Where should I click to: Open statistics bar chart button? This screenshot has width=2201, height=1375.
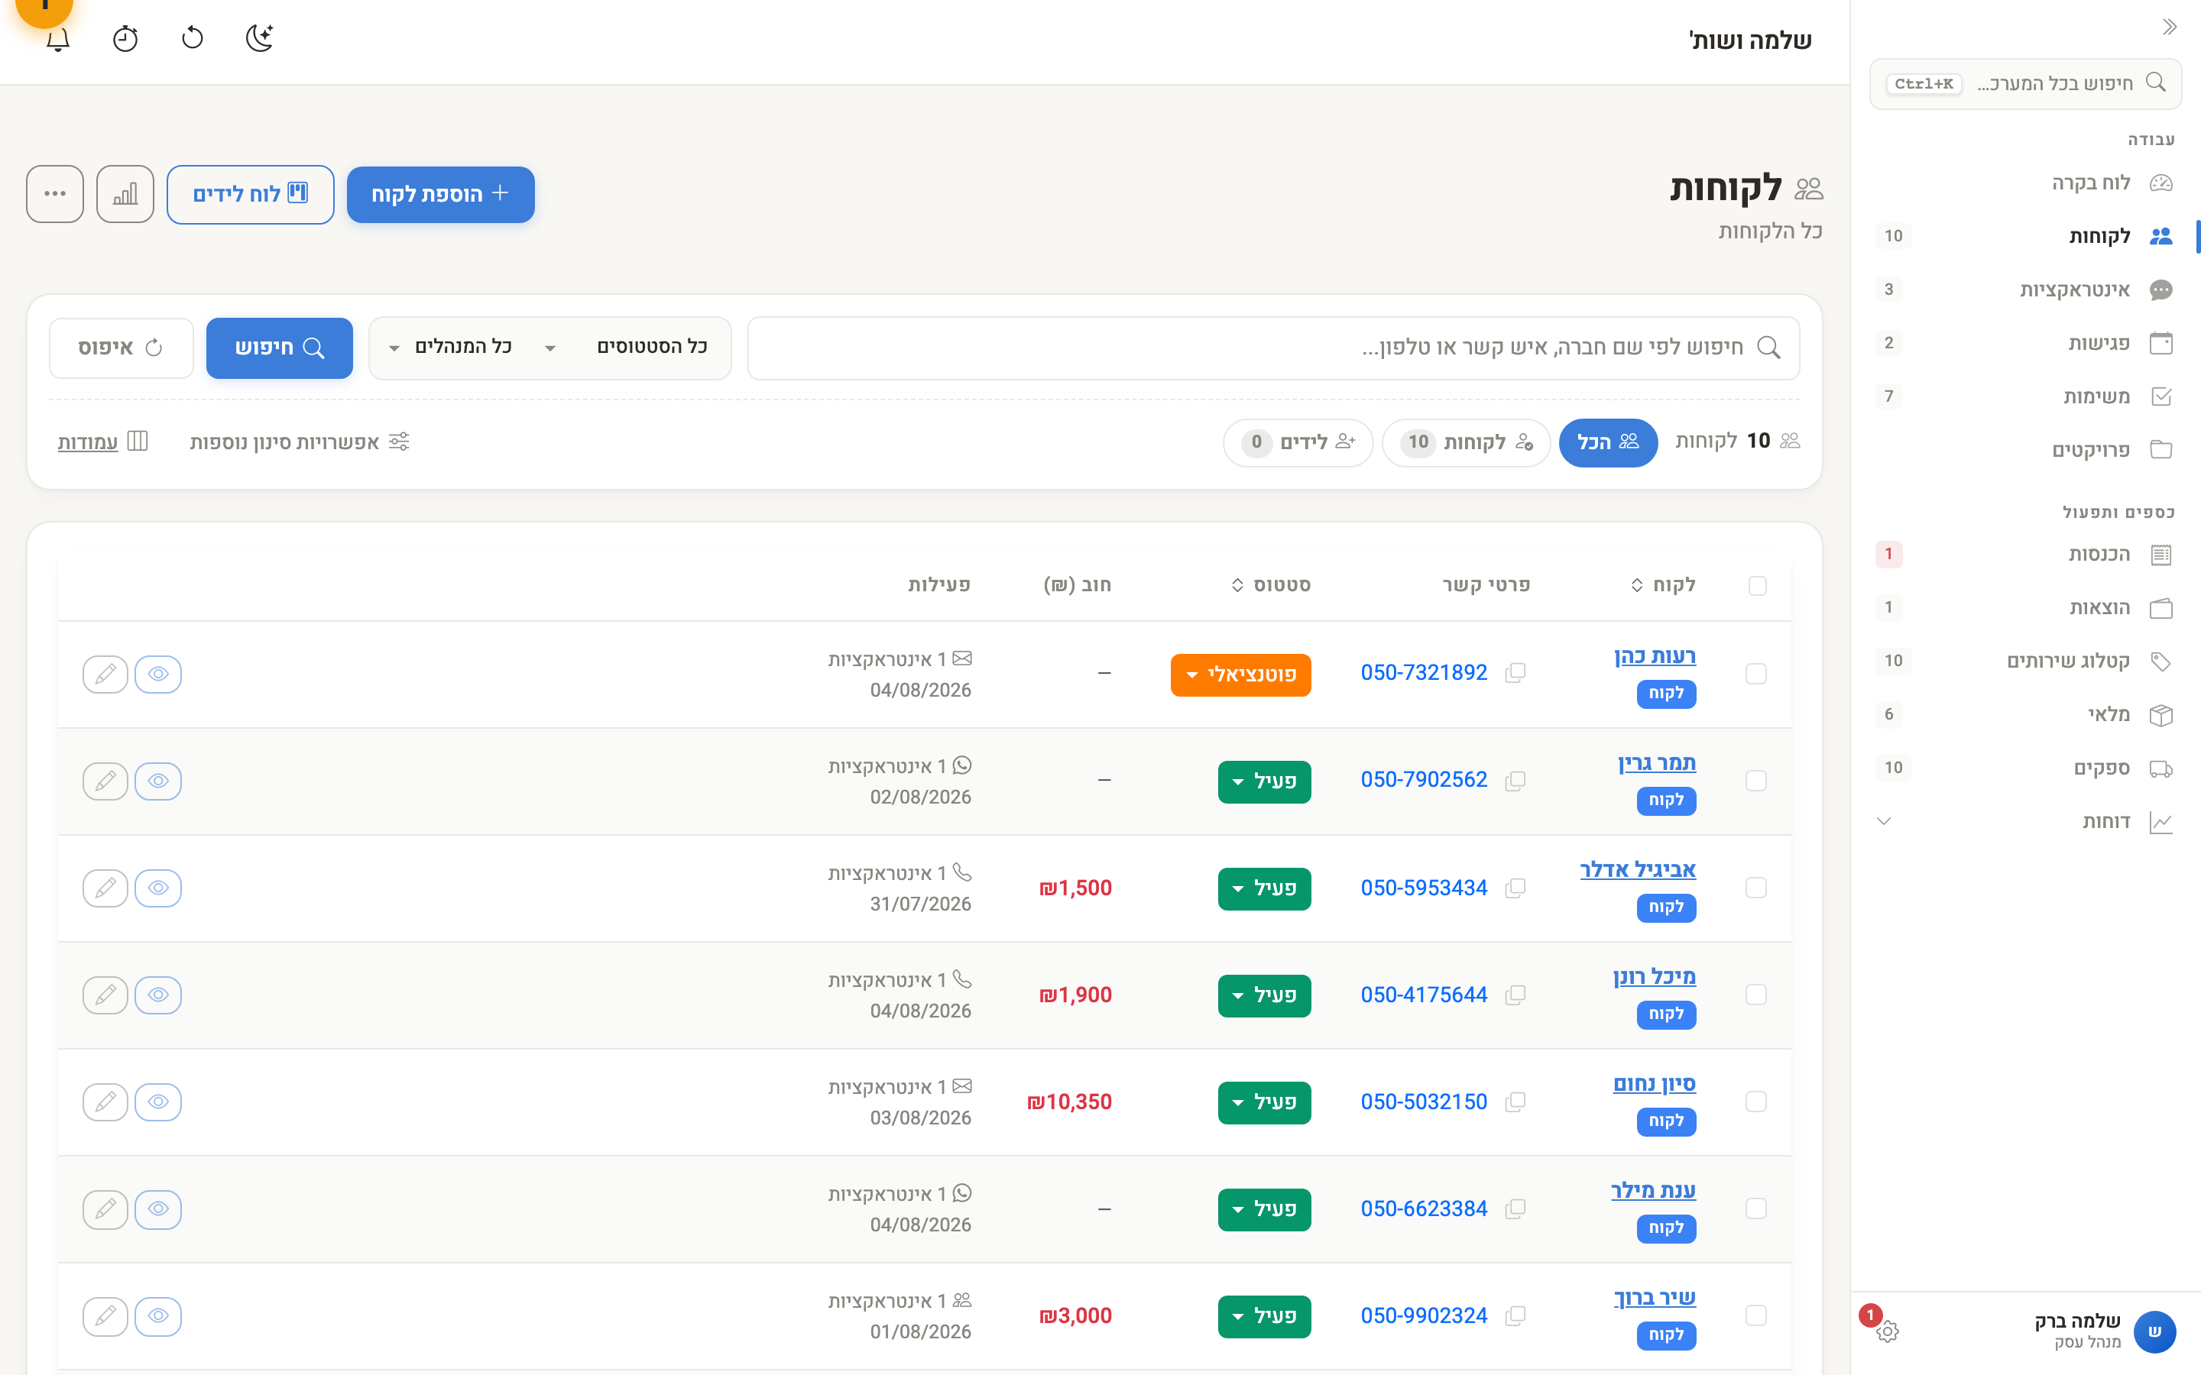pyautogui.click(x=125, y=194)
